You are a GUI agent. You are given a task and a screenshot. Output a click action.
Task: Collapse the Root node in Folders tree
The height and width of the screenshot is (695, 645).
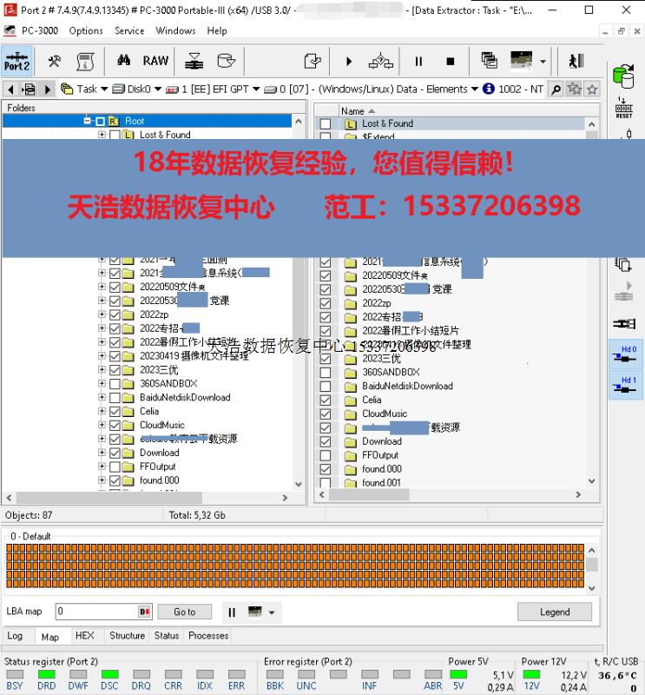pyautogui.click(x=88, y=121)
